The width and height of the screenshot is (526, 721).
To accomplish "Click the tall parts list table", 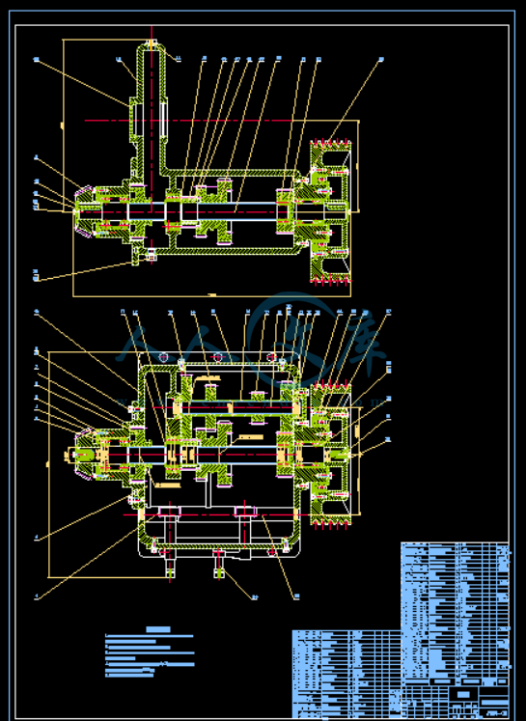I will 456,614.
